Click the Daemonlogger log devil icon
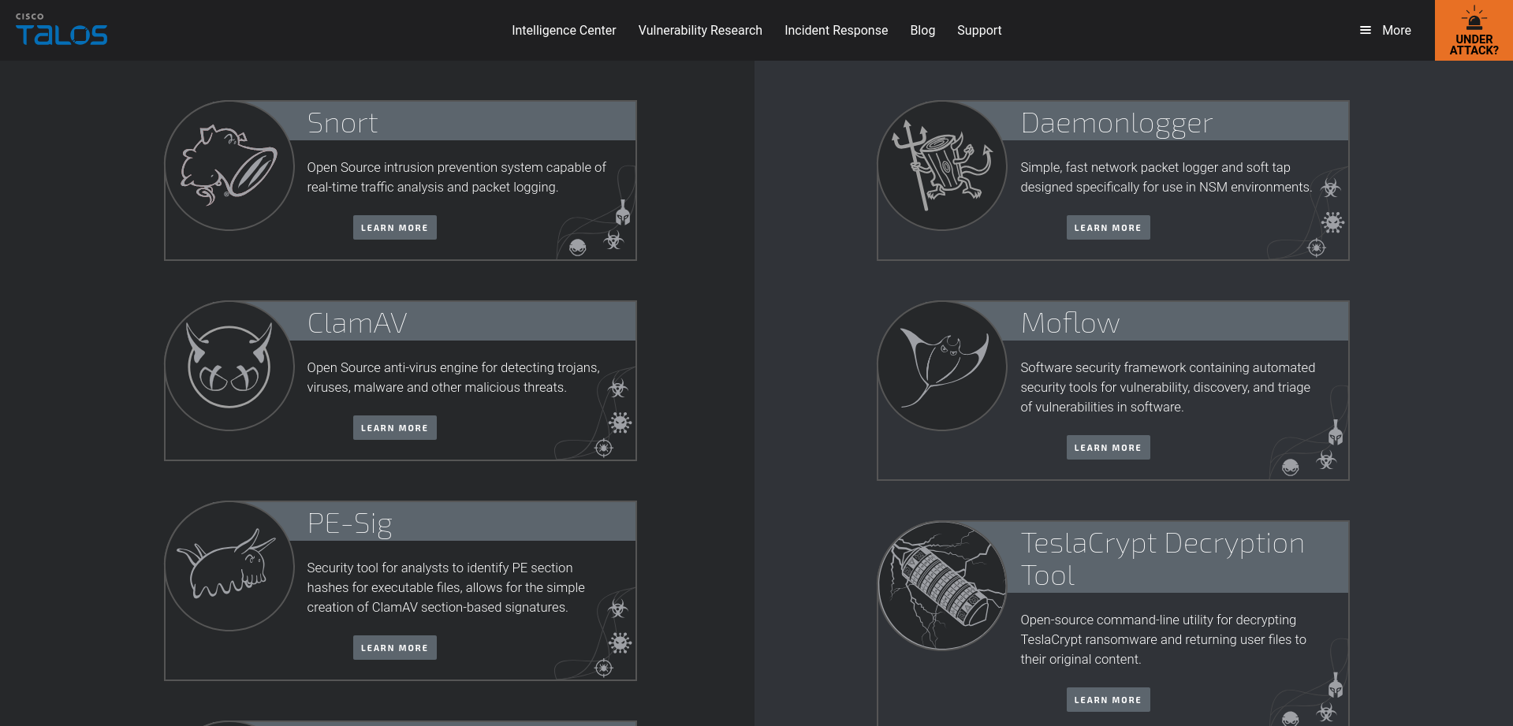 tap(942, 166)
